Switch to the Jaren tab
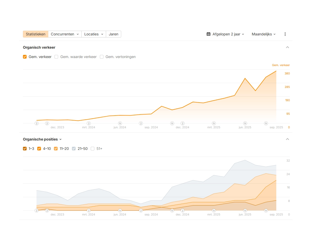Viewport: 312px width, 248px height. [x=113, y=34]
